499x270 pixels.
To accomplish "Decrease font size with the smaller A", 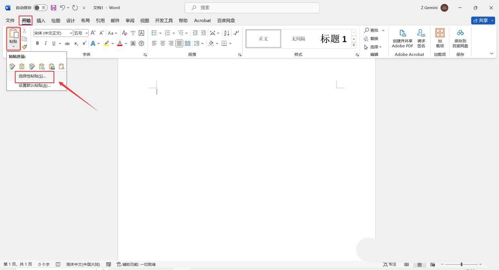I will coord(101,33).
